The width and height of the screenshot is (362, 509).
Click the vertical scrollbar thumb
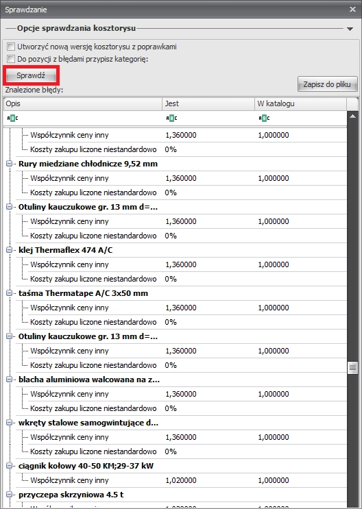352,368
